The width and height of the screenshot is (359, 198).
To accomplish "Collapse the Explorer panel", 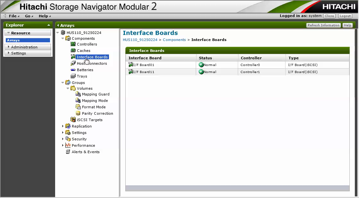I will [x=49, y=25].
